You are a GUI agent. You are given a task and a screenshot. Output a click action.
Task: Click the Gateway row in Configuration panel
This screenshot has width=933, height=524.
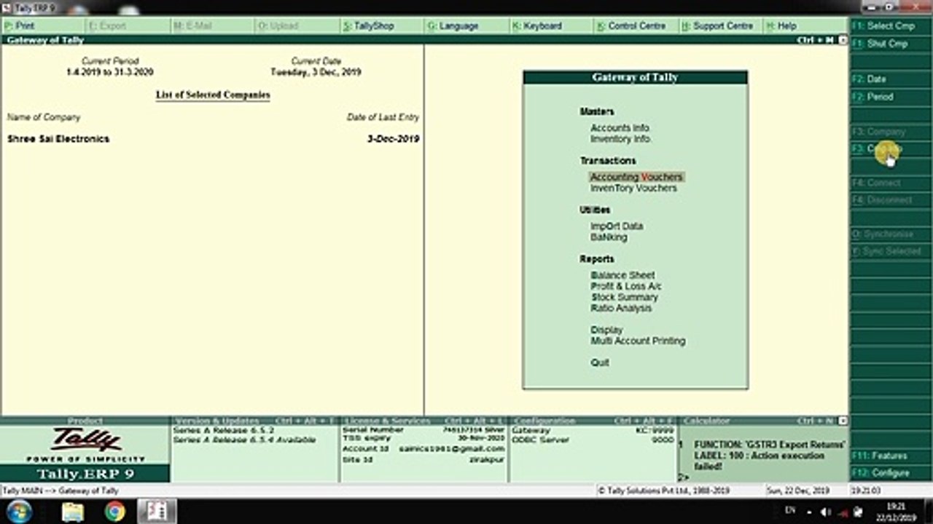tap(593, 430)
